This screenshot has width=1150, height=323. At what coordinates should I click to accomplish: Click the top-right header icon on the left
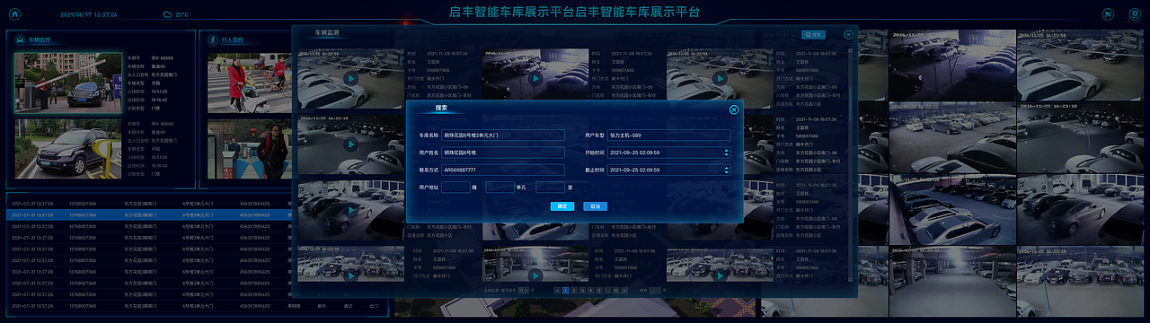(x=1109, y=14)
